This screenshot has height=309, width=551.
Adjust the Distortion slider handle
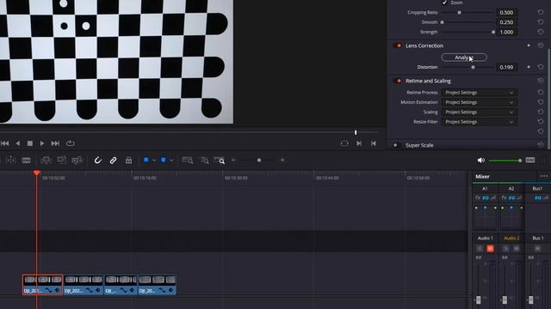click(473, 67)
